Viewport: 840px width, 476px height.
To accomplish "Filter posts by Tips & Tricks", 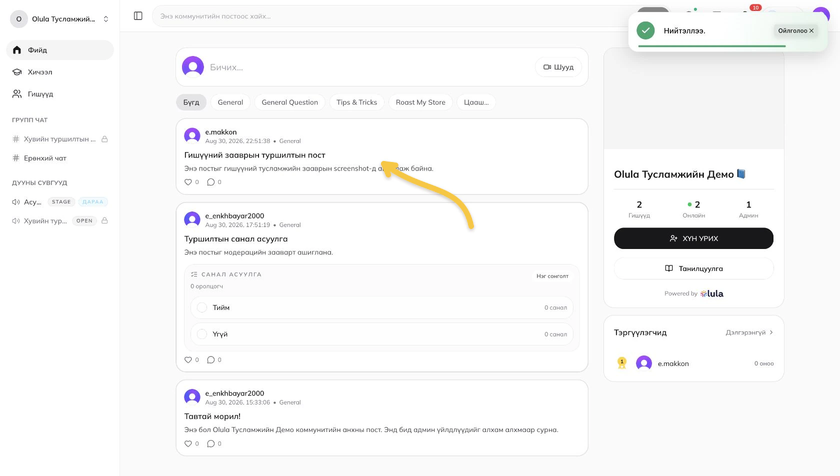I will (x=357, y=102).
